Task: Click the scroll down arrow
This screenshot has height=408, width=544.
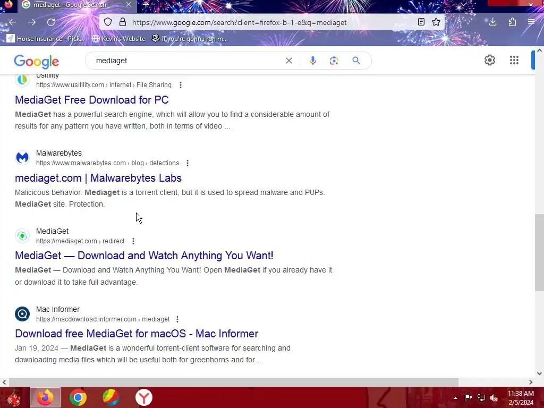Action: point(539,373)
